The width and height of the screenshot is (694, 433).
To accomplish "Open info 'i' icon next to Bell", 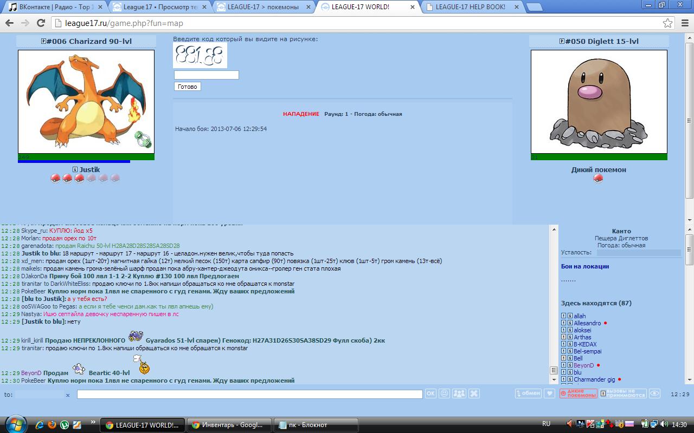I will click(x=570, y=358).
